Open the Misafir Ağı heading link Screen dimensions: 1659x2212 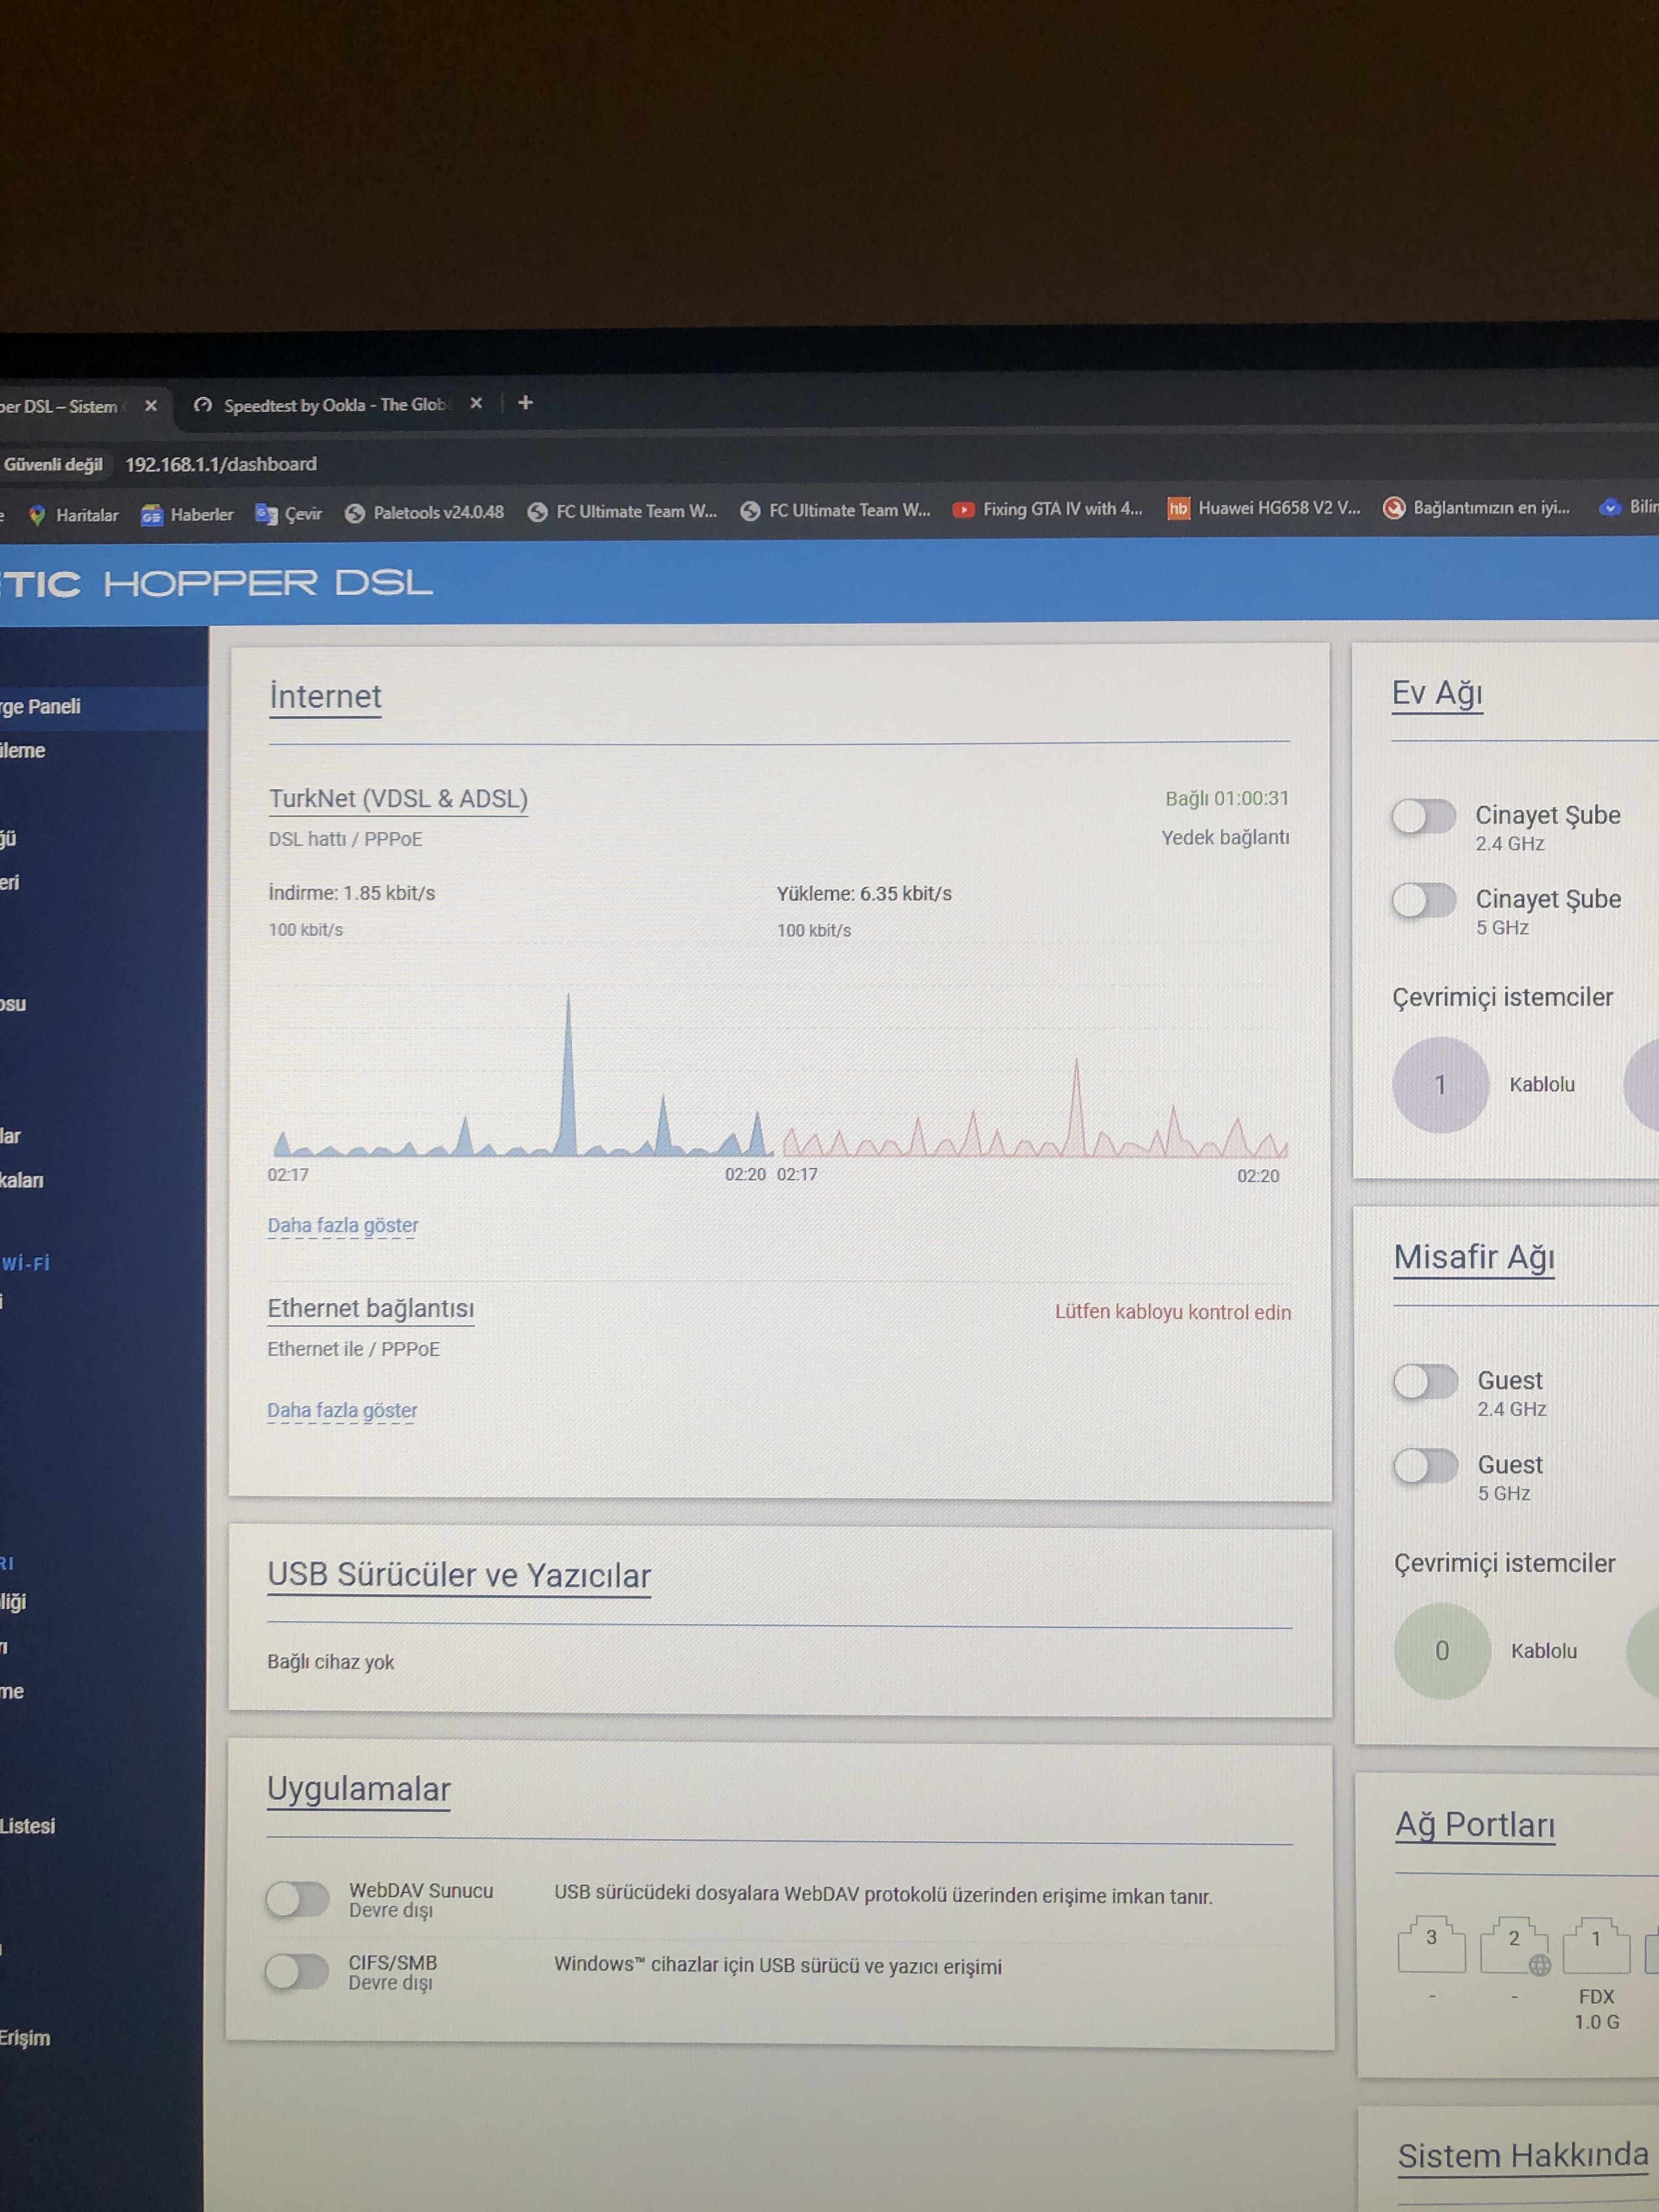[1474, 1257]
